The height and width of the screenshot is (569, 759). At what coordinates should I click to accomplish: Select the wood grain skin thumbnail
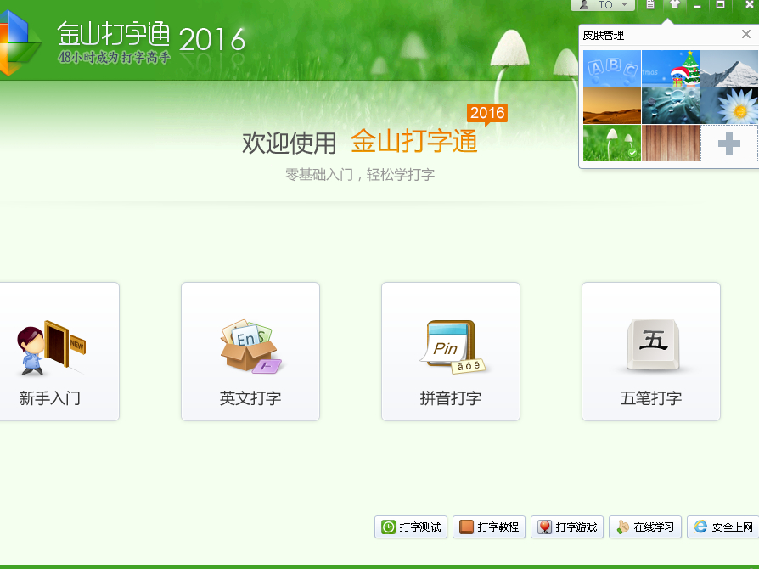tap(671, 143)
